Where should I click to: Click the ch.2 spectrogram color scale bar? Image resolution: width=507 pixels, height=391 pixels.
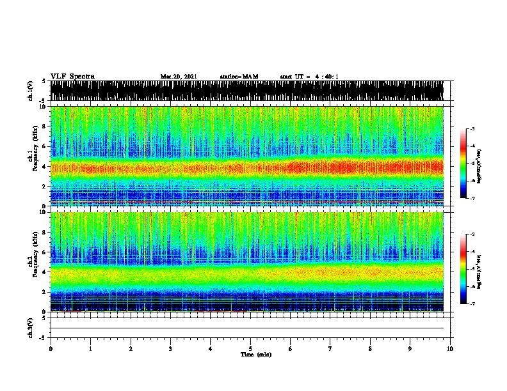(x=463, y=269)
